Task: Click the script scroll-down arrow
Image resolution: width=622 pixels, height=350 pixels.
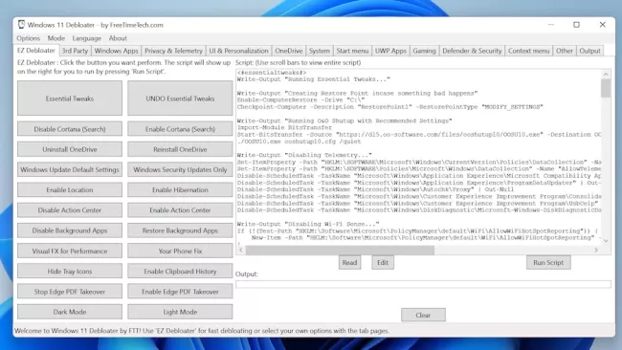Action: click(x=606, y=241)
